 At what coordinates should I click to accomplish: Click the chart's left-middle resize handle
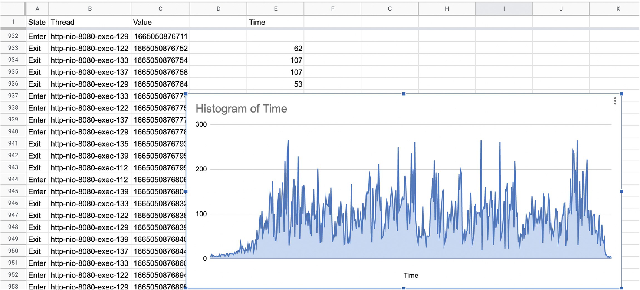tap(186, 191)
